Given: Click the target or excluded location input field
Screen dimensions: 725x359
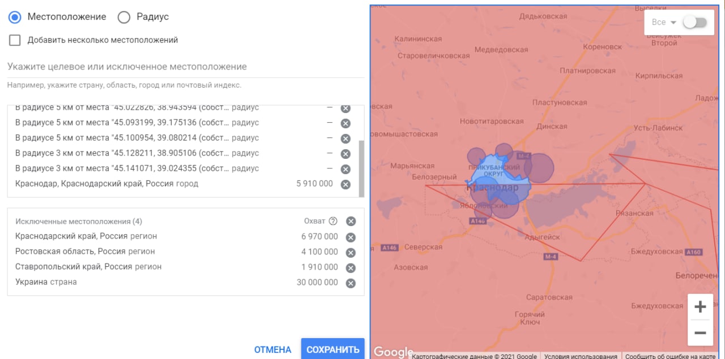Looking at the screenshot, I should pos(186,67).
